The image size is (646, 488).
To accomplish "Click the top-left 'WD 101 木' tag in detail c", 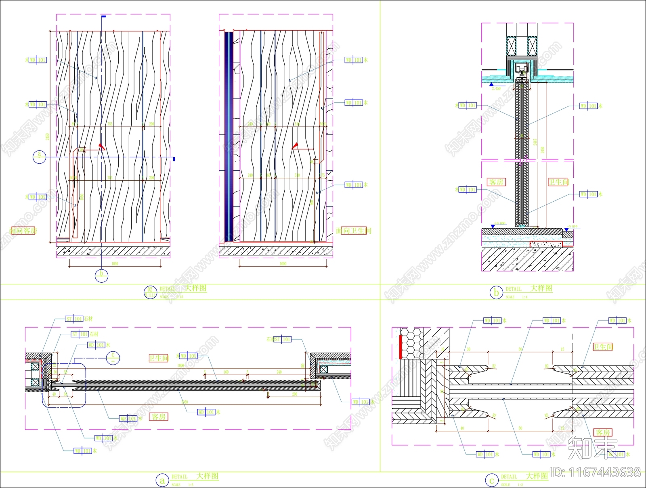I will [x=495, y=321].
